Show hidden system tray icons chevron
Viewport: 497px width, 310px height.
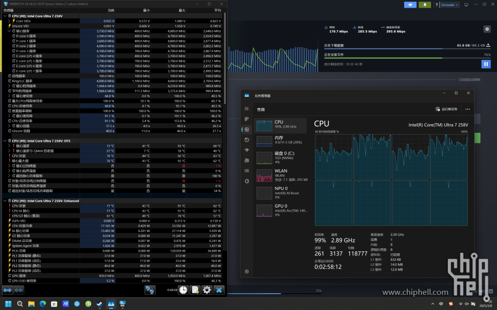[433, 303]
